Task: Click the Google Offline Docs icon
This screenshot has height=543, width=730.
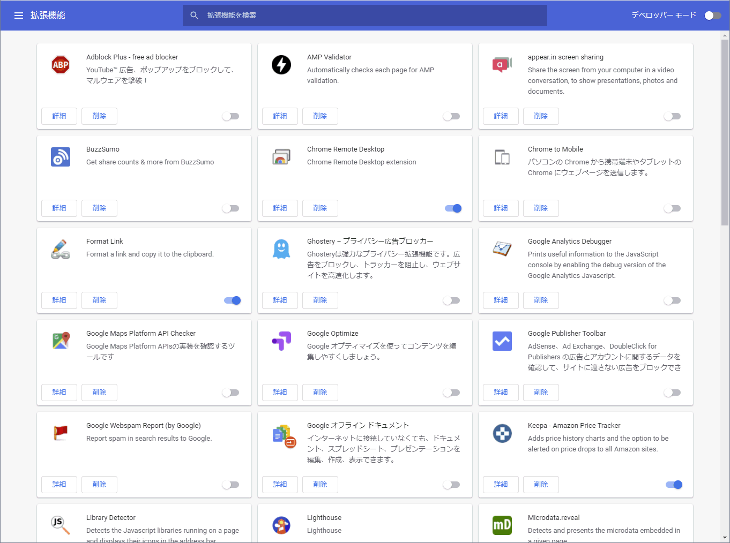Action: point(284,435)
